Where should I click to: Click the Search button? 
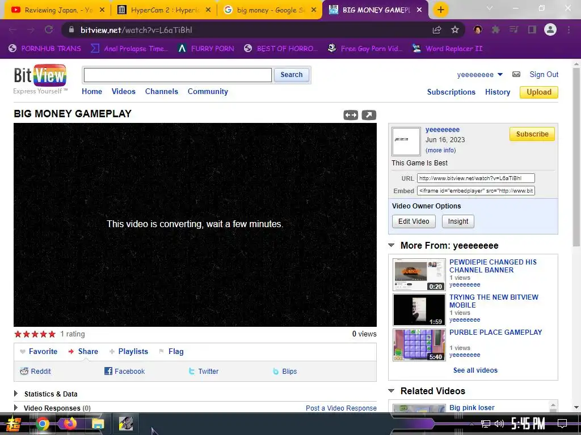point(292,75)
